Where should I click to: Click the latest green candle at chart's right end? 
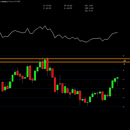[x=118, y=78]
